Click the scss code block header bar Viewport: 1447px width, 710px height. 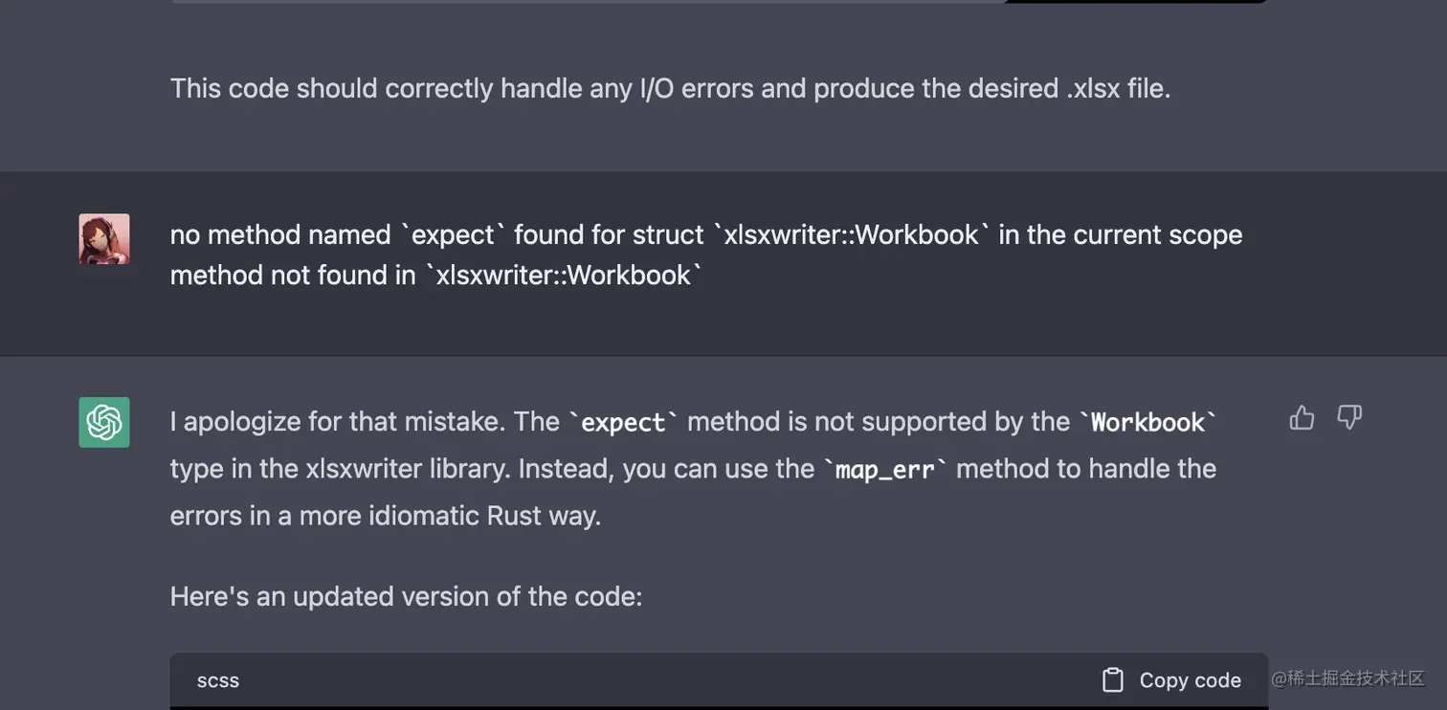click(x=719, y=680)
